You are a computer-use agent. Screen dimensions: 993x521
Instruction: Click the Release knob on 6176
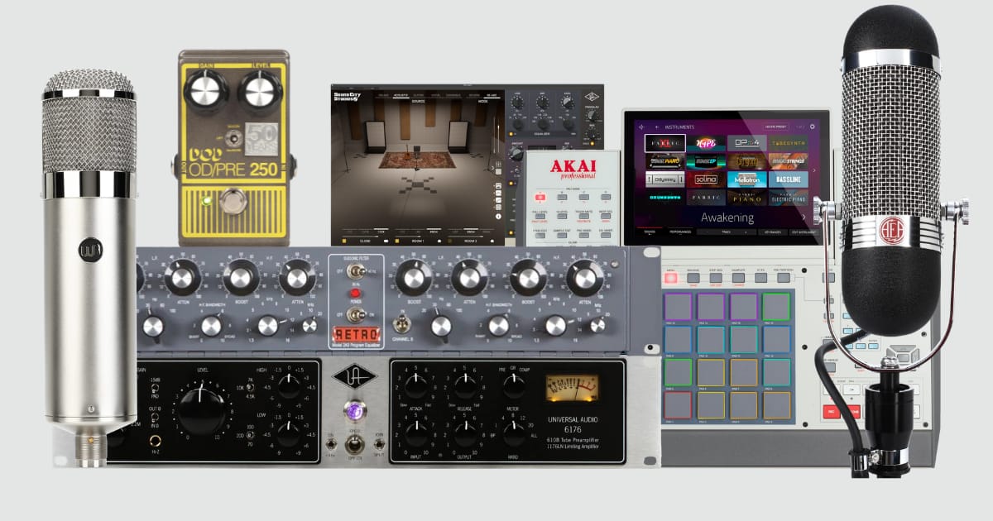(467, 385)
